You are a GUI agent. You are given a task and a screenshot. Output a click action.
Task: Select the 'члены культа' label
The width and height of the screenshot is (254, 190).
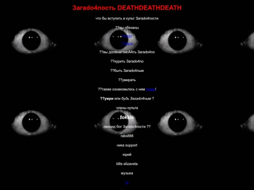(127, 108)
